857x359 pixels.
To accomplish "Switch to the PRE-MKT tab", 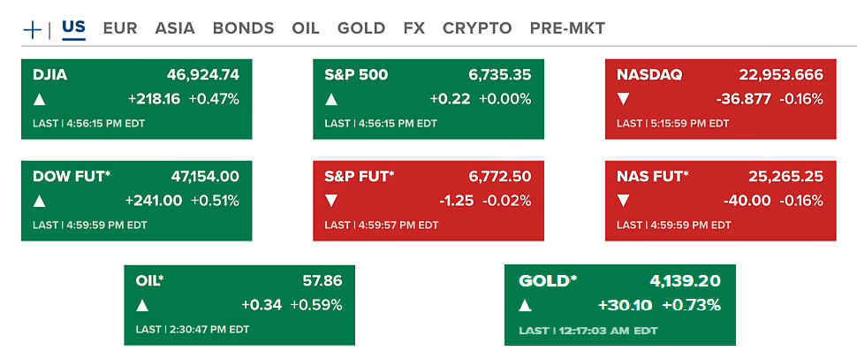I will pyautogui.click(x=567, y=28).
